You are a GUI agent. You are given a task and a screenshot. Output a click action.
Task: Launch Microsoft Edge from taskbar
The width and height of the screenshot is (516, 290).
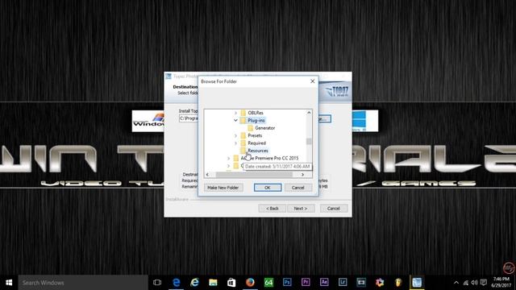coord(177,283)
